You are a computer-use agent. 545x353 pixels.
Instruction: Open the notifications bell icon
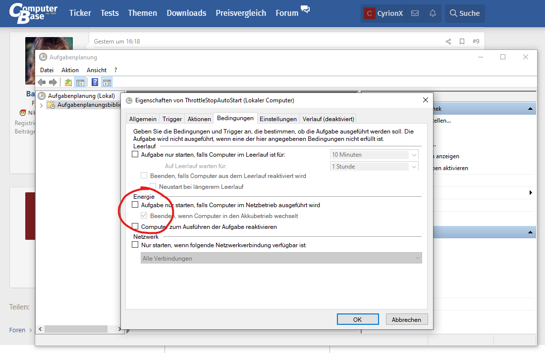433,13
